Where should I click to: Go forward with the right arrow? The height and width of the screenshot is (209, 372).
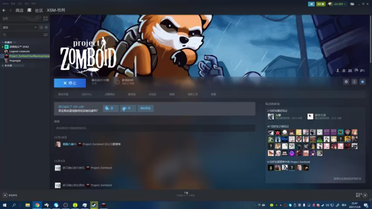pyautogui.click(x=10, y=10)
